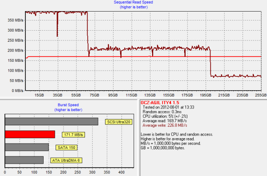Viewport: 267px width, 176px height.
Task: Click the '250' burst axis label
Action: 78,172
